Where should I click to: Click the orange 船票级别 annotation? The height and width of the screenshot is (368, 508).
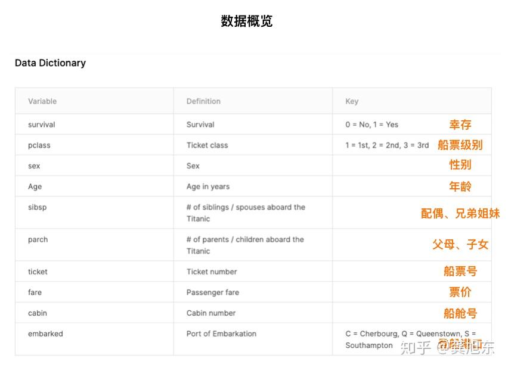[460, 145]
